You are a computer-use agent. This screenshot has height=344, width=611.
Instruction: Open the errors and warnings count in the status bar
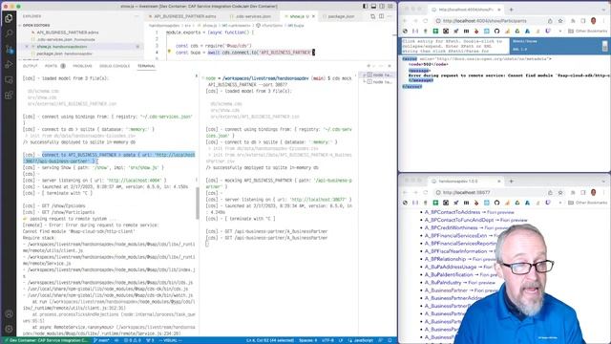coord(133,340)
